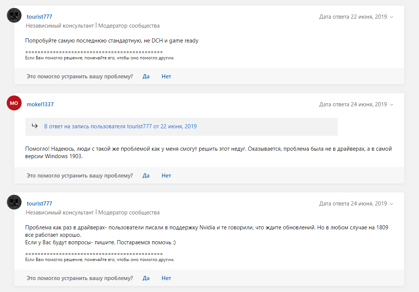Select "Нет" under tourist777's 24 June reply
This screenshot has height=292, width=419.
pos(166,278)
